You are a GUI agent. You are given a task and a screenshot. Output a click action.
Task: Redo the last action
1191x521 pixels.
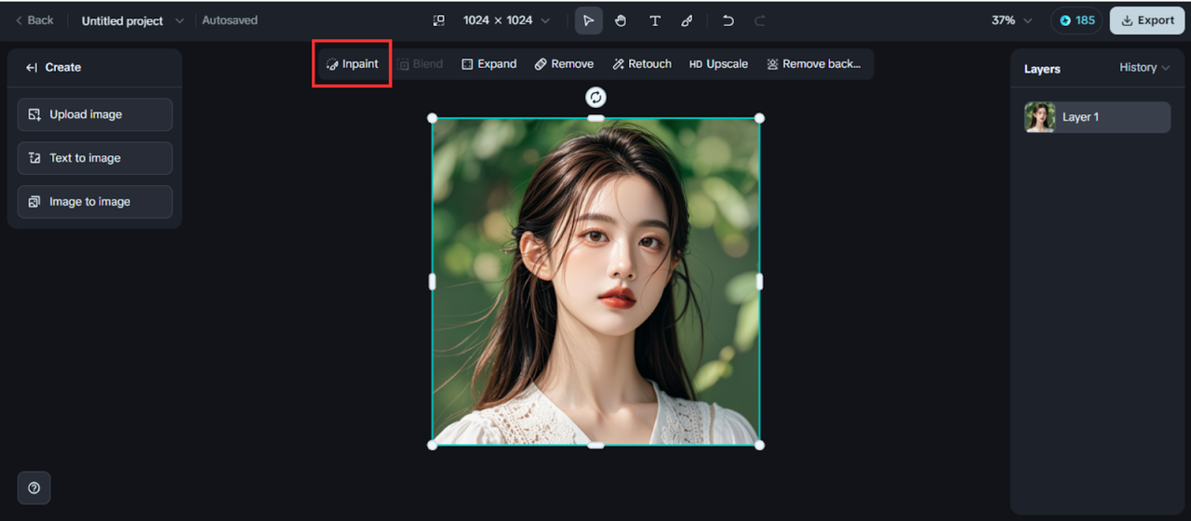(x=759, y=20)
